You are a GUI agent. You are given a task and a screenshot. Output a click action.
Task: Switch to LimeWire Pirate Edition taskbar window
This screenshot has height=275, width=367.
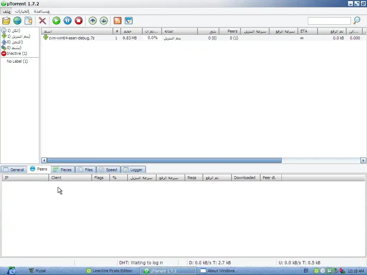[110, 271]
